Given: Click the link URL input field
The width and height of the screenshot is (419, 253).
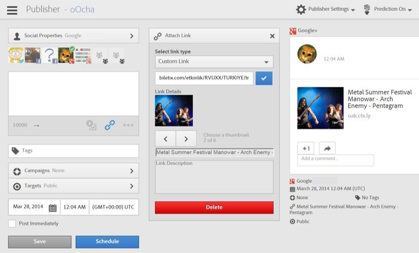Looking at the screenshot, I should tap(204, 78).
